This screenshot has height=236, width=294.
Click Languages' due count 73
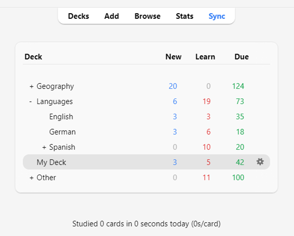pyautogui.click(x=240, y=102)
